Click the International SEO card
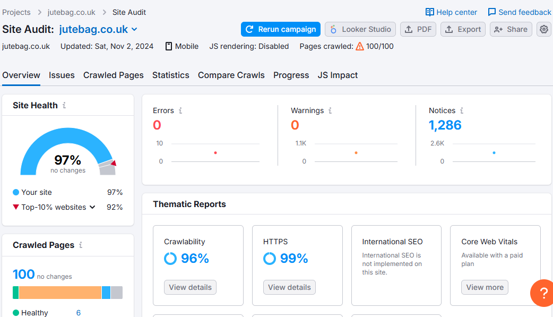The width and height of the screenshot is (553, 317). point(396,265)
